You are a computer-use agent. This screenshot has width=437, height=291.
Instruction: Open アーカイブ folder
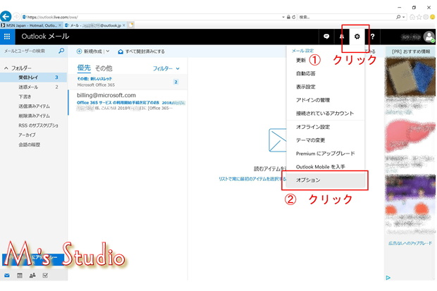pos(33,135)
